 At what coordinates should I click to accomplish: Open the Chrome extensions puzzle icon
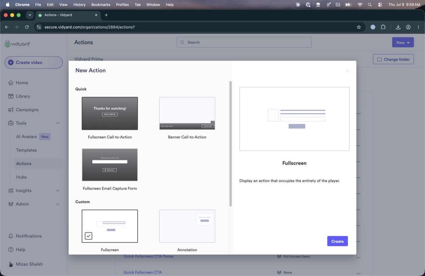click(383, 27)
